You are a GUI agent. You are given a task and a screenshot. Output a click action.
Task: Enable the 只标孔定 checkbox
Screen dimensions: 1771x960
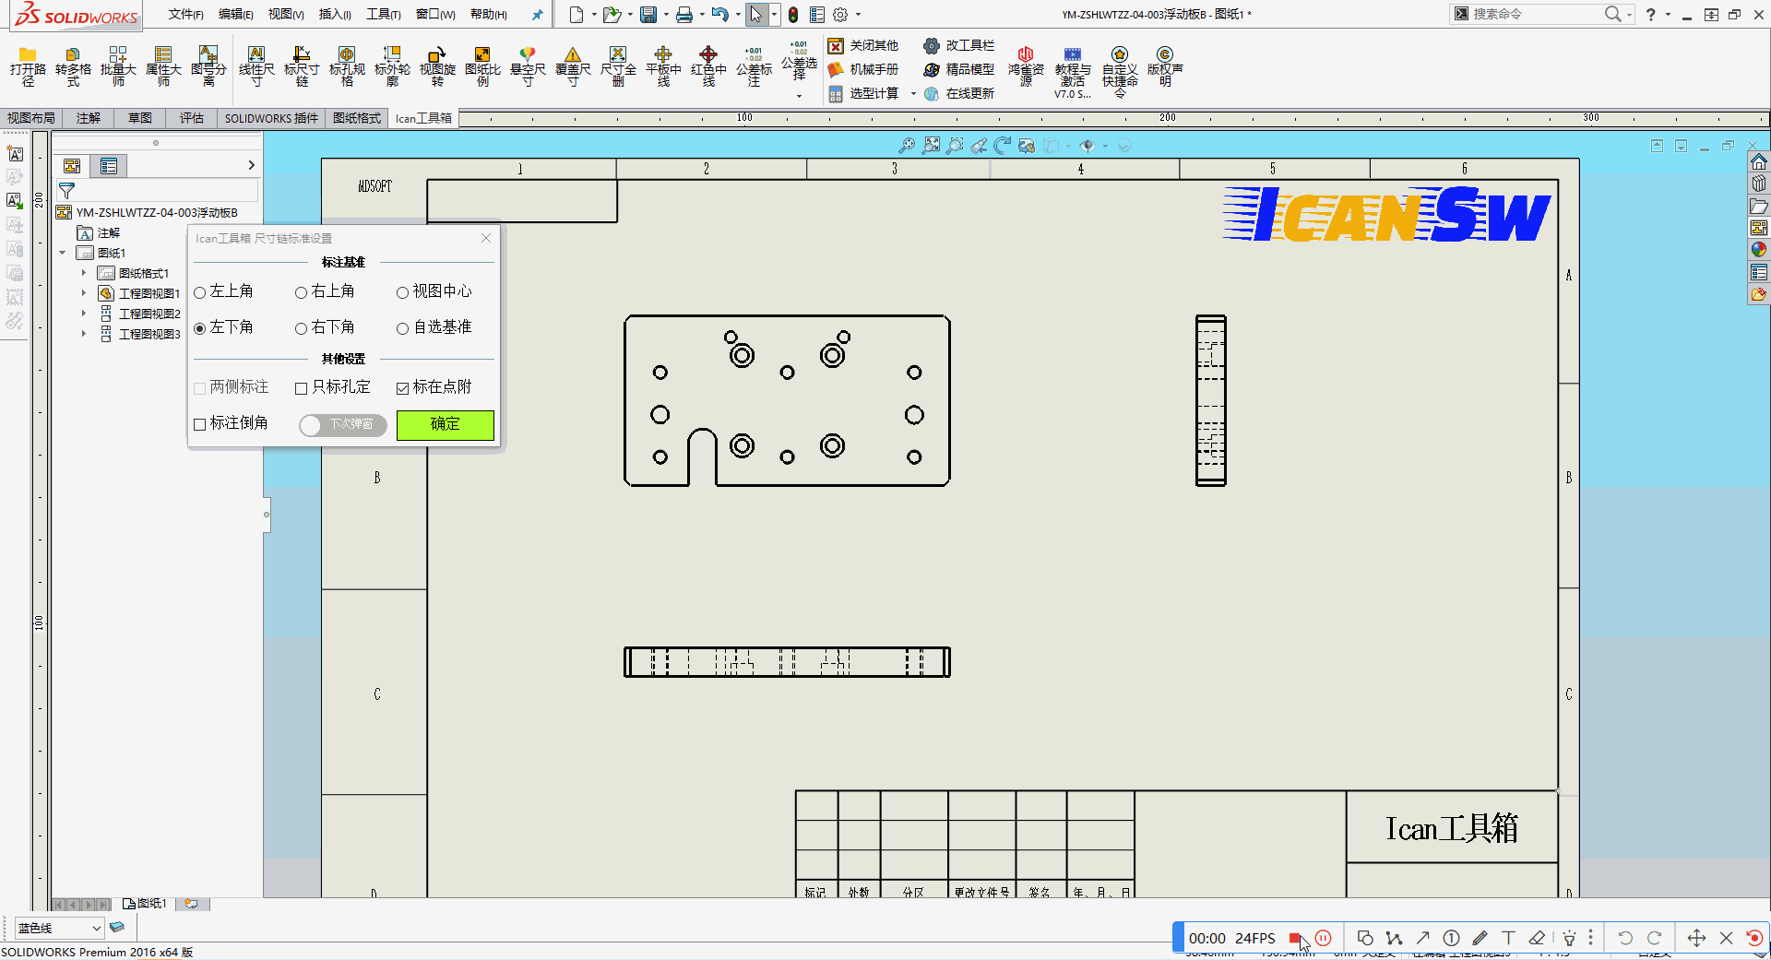(302, 388)
